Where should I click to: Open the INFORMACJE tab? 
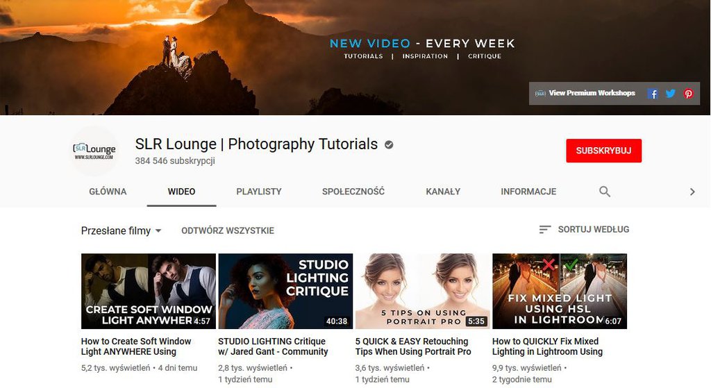tap(528, 192)
